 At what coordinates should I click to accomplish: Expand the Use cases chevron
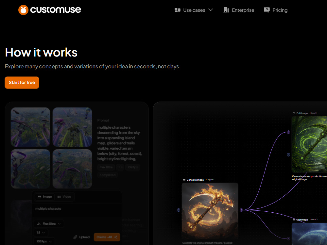coord(211,10)
